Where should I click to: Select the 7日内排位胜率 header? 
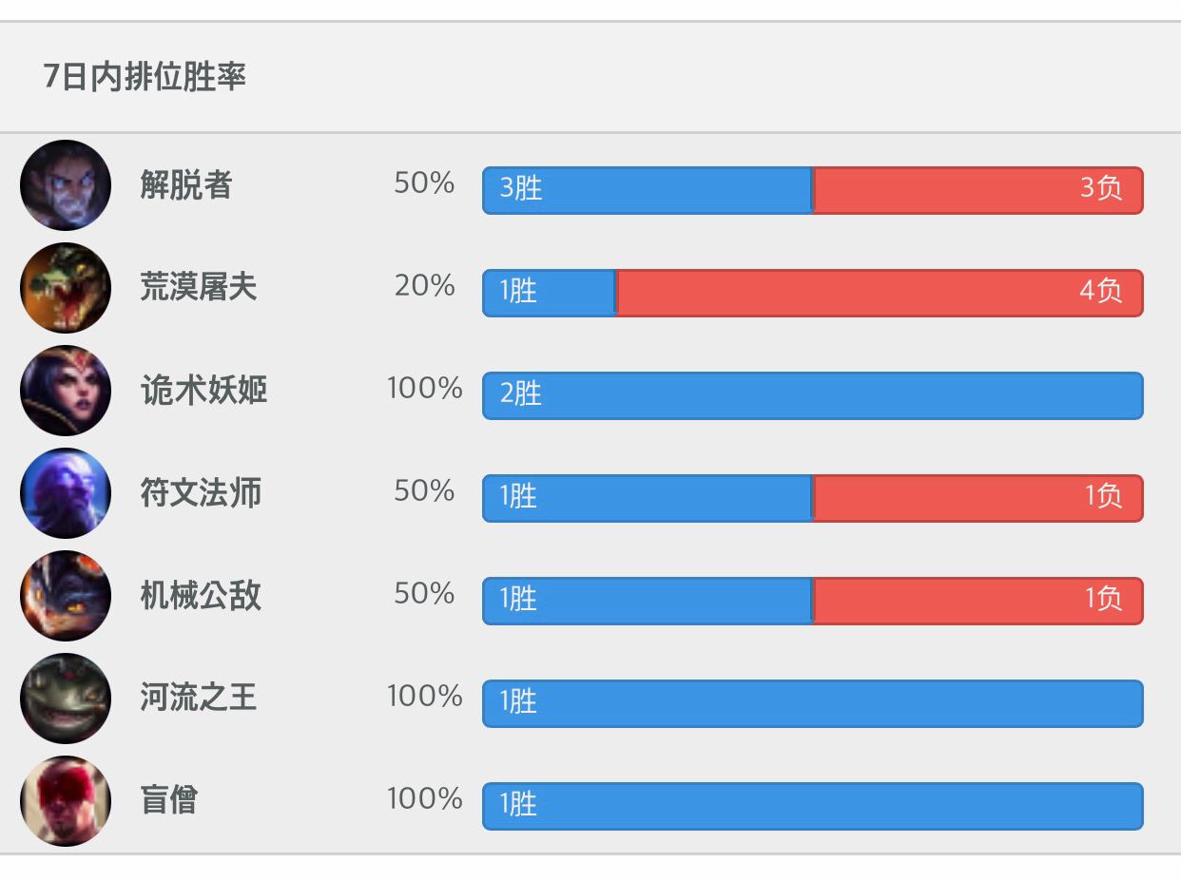click(145, 77)
